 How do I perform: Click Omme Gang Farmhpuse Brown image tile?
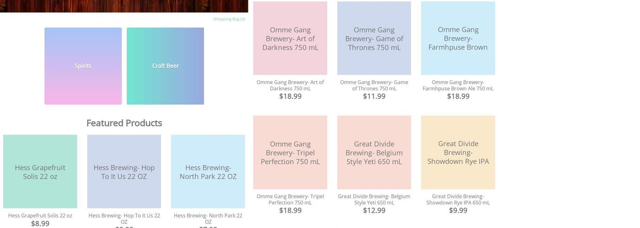point(458,38)
